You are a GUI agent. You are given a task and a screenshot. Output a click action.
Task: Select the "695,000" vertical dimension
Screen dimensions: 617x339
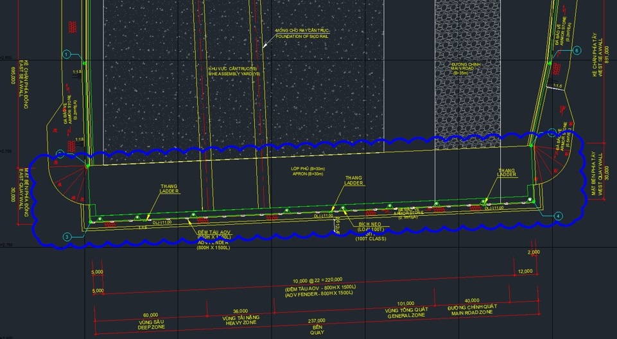[14, 75]
